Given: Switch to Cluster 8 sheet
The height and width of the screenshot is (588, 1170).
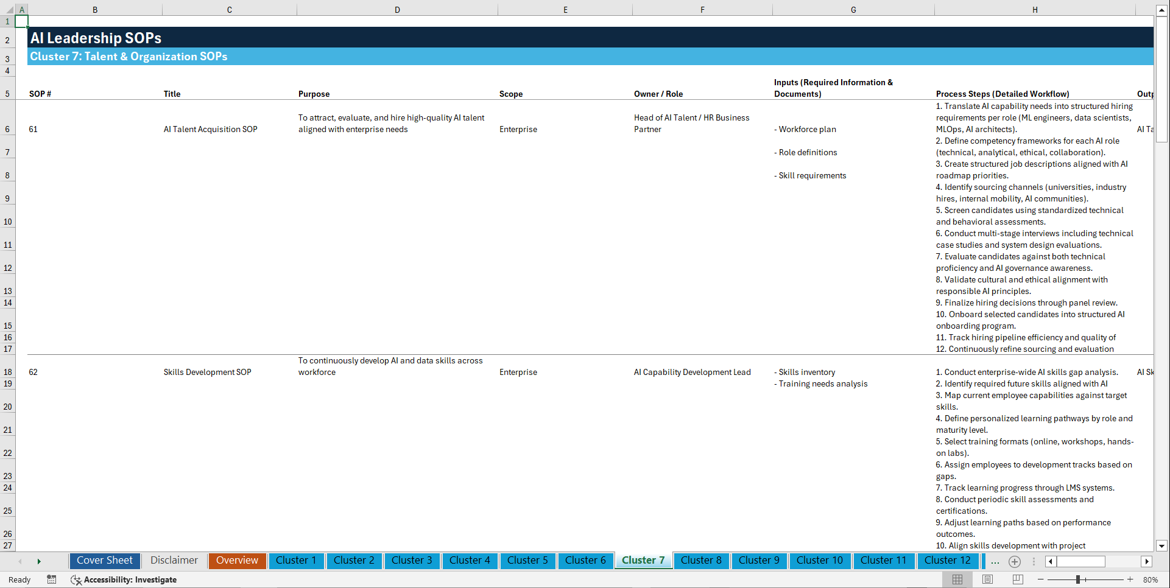Looking at the screenshot, I should point(701,561).
